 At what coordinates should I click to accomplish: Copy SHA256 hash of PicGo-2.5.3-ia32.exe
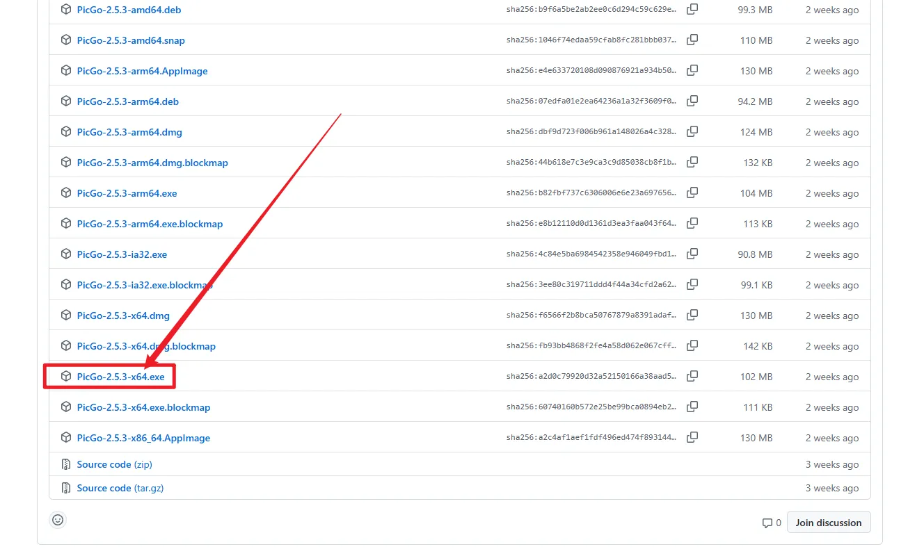692,254
